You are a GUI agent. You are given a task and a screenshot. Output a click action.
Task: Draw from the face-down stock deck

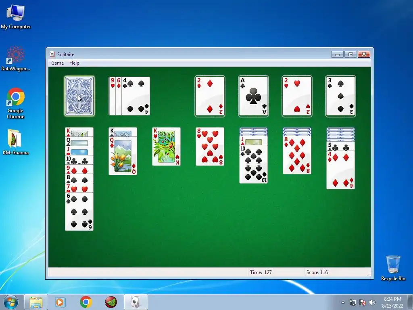pos(79,96)
